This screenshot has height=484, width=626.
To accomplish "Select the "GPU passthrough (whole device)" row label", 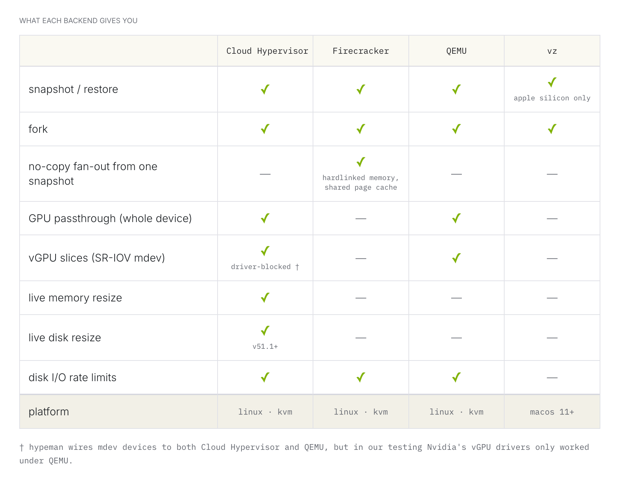I will click(110, 218).
